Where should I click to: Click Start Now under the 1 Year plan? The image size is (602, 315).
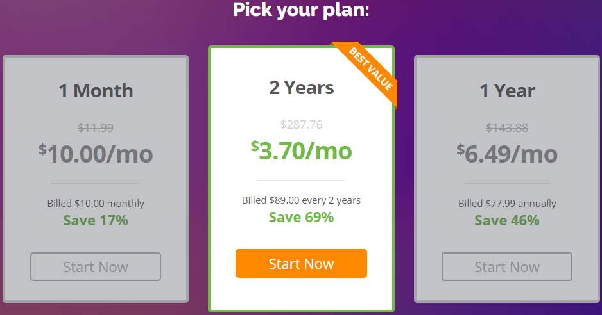click(507, 266)
